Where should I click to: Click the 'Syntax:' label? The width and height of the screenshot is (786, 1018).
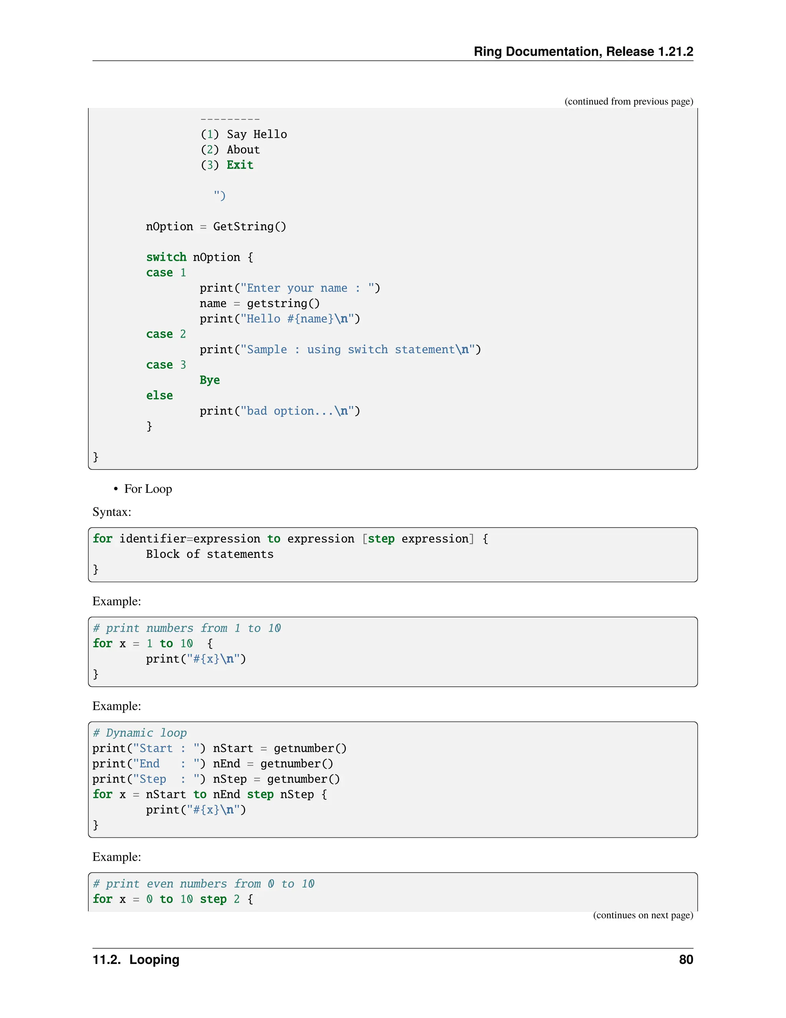pos(112,512)
